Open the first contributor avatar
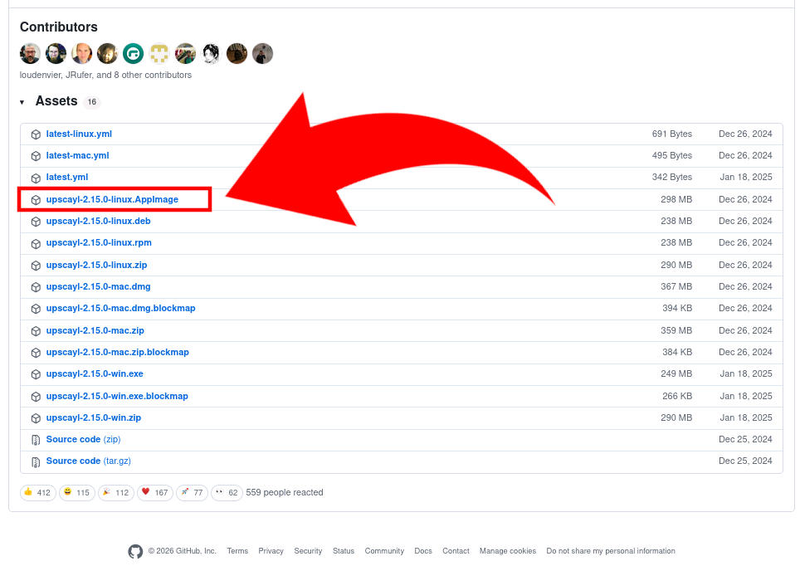 [x=30, y=54]
